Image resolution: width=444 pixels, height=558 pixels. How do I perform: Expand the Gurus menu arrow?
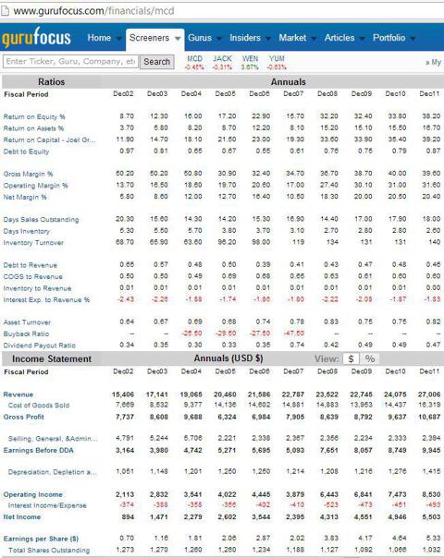tap(219, 39)
